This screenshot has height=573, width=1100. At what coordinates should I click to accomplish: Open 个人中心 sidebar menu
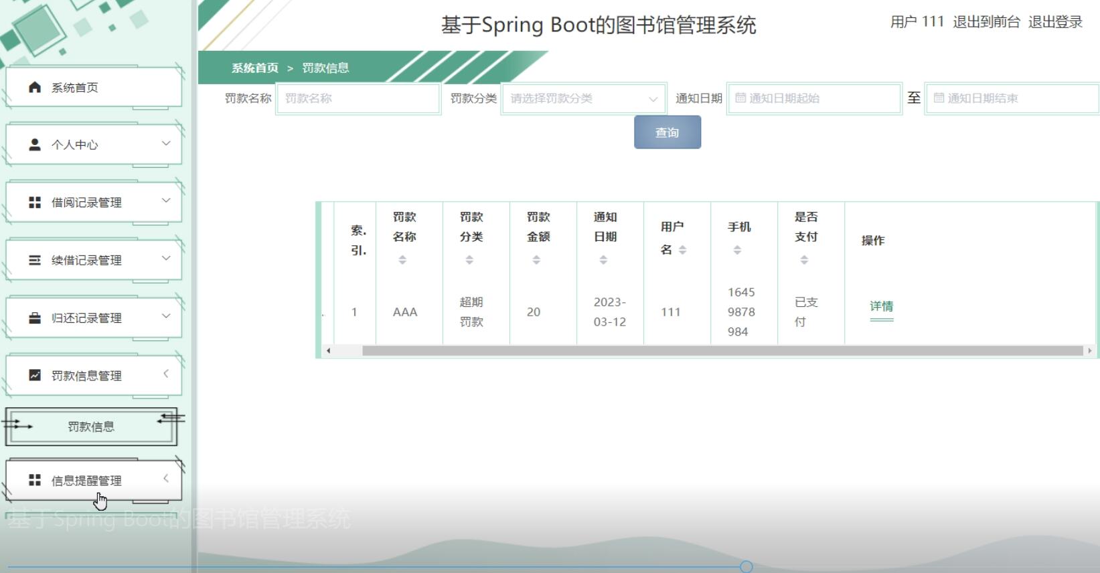[94, 145]
